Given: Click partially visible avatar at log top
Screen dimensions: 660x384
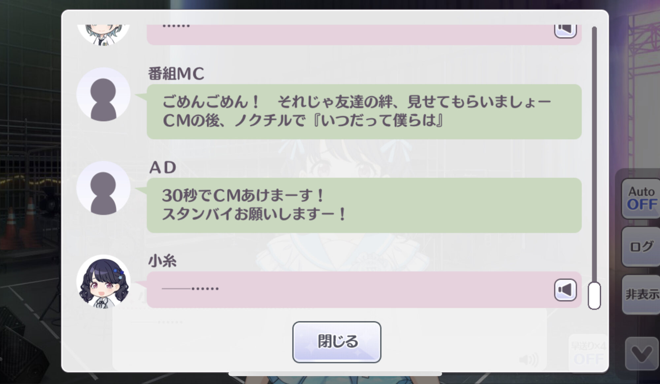Looking at the screenshot, I should (x=103, y=34).
